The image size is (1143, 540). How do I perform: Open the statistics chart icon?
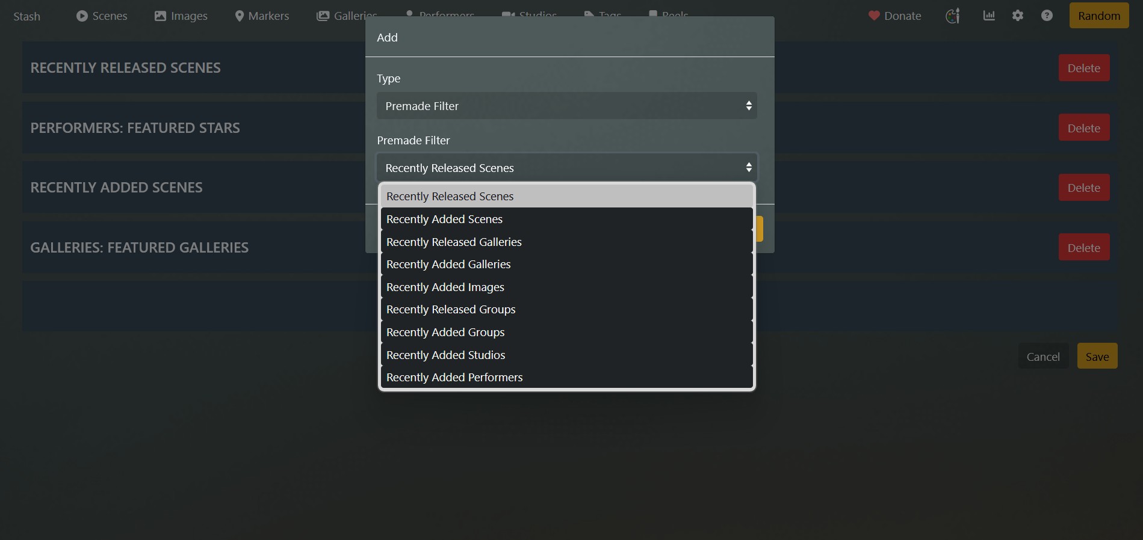(x=989, y=16)
